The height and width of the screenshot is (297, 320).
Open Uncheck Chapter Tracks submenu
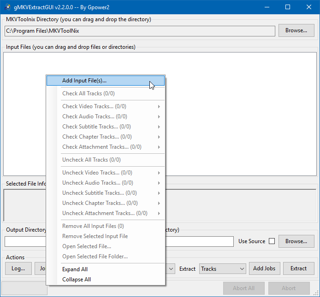pyautogui.click(x=106, y=203)
